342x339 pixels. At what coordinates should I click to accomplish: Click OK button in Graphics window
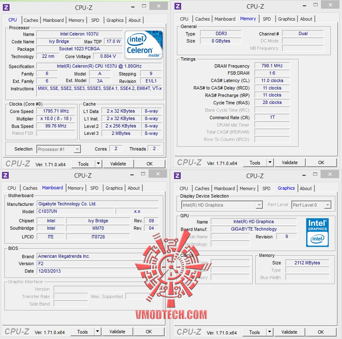tap(321, 332)
